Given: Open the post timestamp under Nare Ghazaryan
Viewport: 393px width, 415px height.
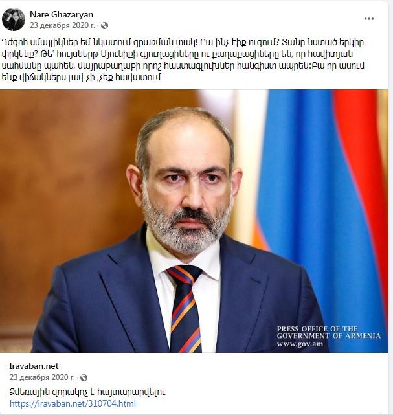Looking at the screenshot, I should tap(62, 25).
